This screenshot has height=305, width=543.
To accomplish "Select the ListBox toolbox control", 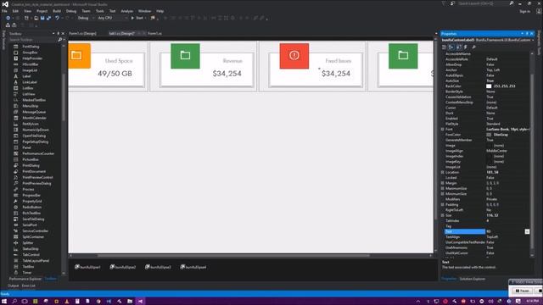I will pos(28,88).
